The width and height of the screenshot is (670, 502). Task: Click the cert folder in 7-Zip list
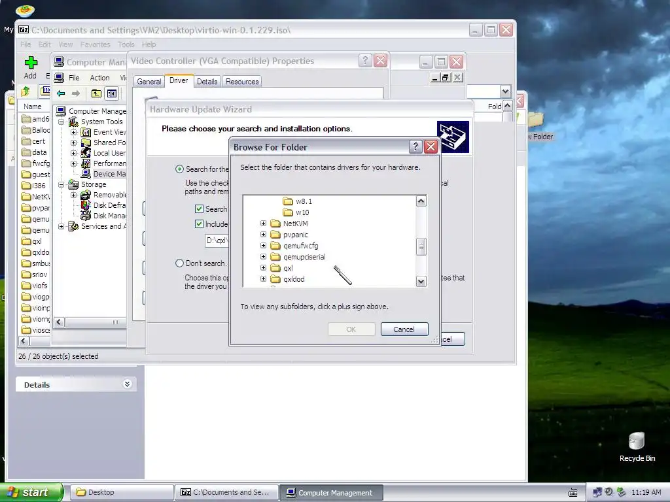click(x=33, y=141)
